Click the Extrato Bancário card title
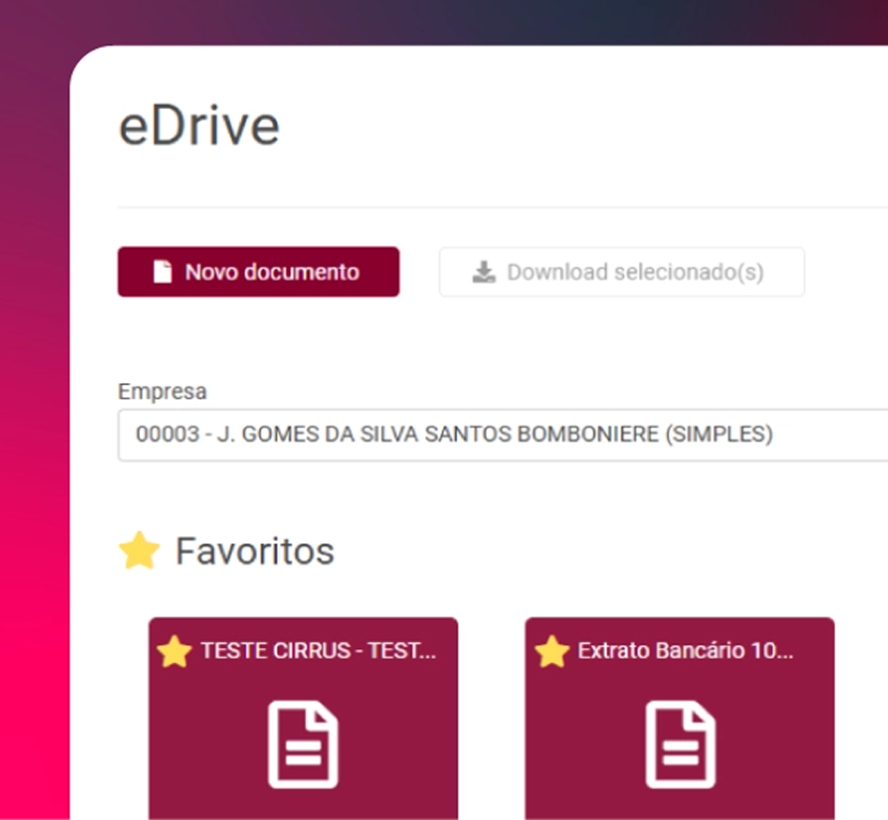 click(685, 652)
